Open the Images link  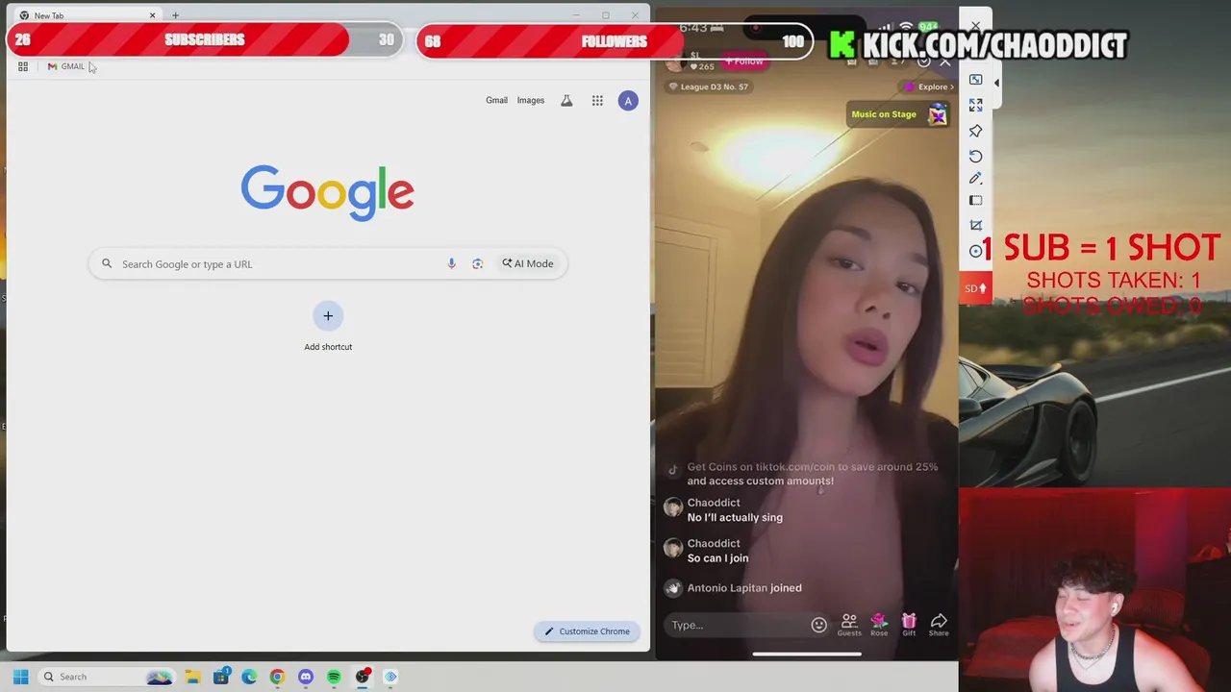[531, 100]
